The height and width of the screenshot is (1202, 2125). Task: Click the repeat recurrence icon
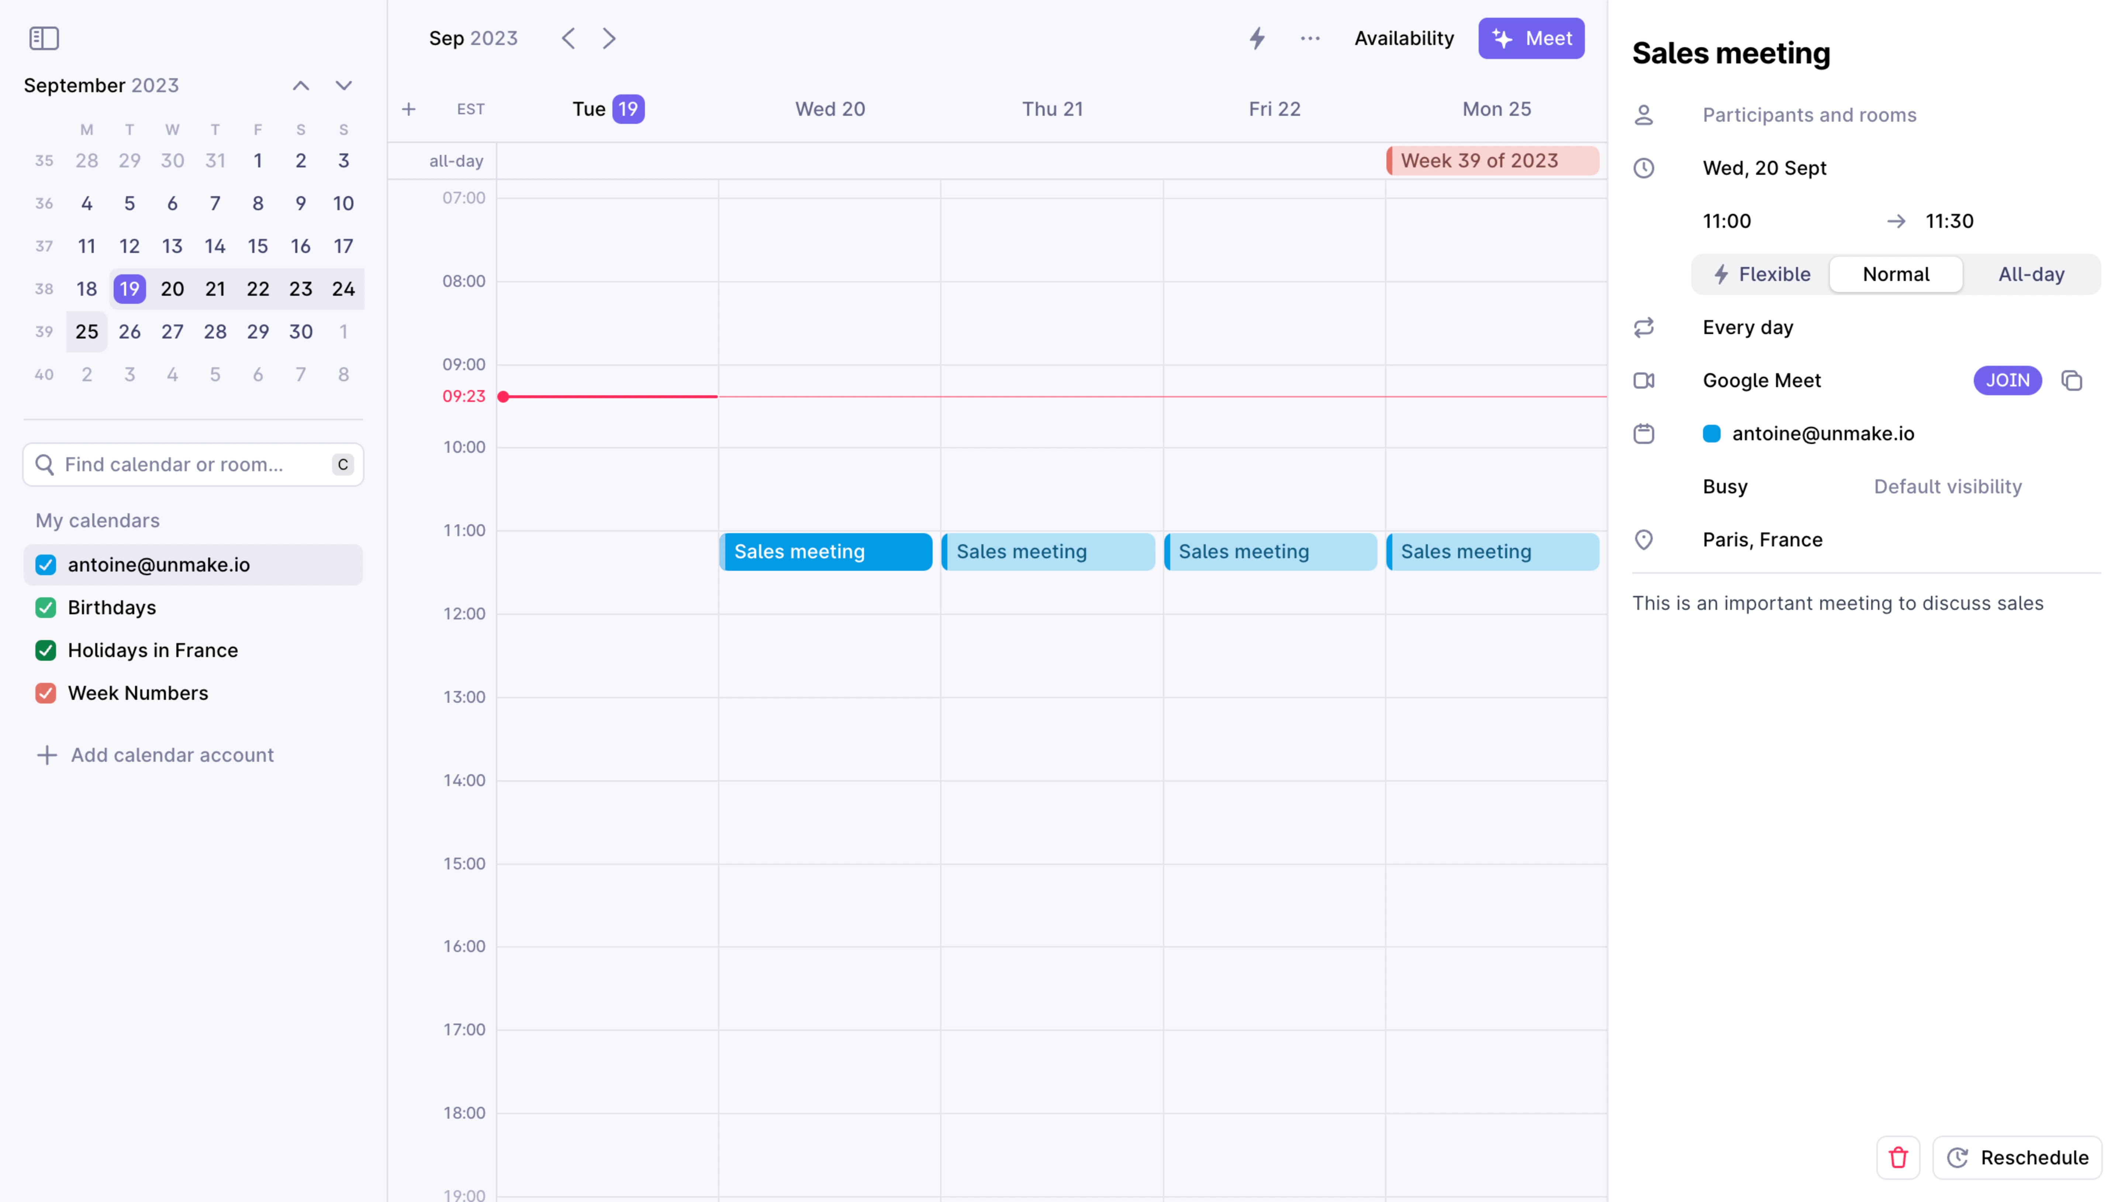pyautogui.click(x=1644, y=328)
